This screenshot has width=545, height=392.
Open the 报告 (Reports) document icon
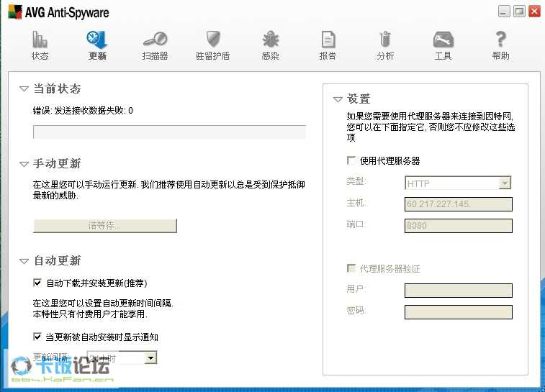click(x=328, y=40)
